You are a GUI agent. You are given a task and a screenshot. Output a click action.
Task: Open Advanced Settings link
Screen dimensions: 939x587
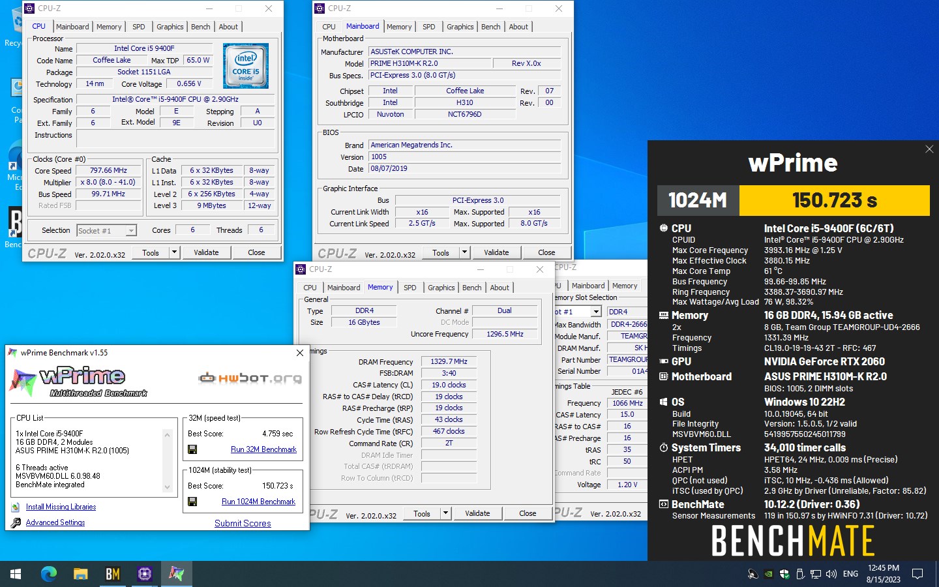pyautogui.click(x=55, y=522)
